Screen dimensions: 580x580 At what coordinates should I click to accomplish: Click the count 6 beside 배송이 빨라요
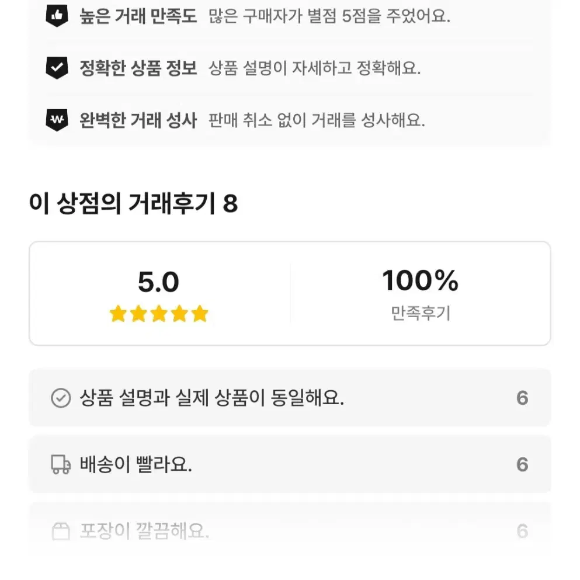[x=522, y=464]
